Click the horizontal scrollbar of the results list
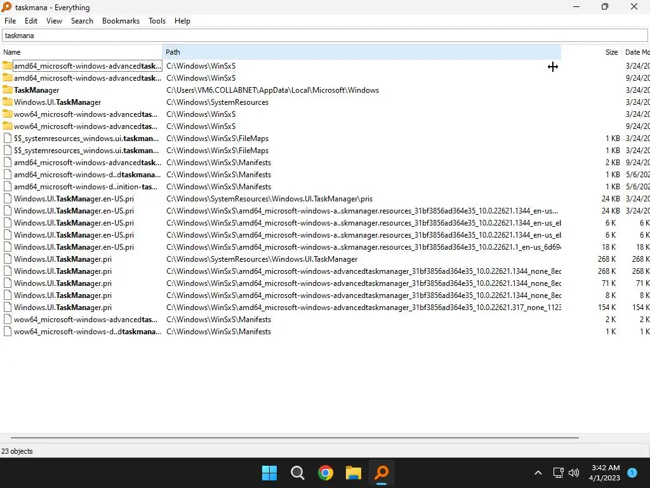 295,437
